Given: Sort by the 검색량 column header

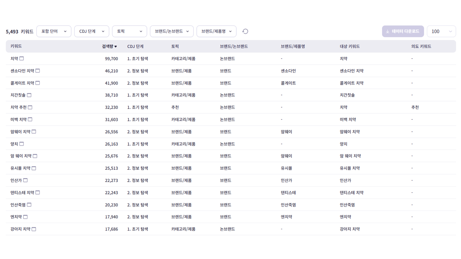Looking at the screenshot, I should tap(109, 46).
